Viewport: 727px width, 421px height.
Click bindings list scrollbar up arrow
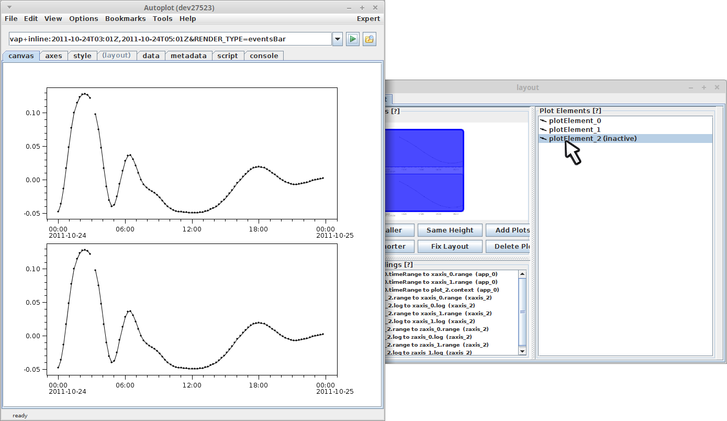pyautogui.click(x=522, y=274)
